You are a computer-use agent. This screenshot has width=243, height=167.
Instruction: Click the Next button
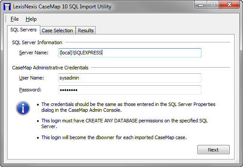[213, 149]
